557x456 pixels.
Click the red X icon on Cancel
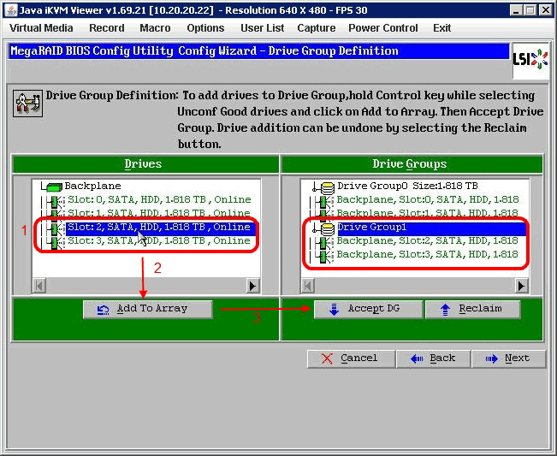[x=327, y=358]
